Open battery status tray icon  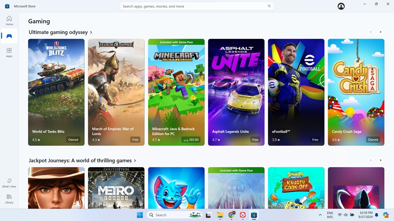coord(352,215)
